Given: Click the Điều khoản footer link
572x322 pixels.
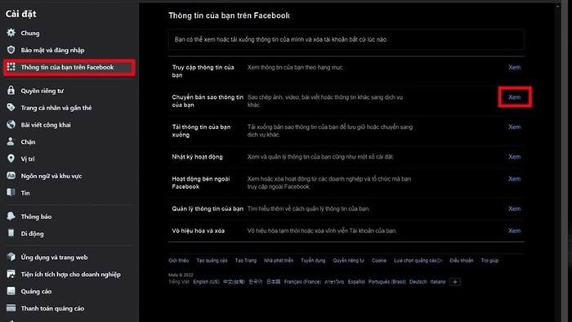Looking at the screenshot, I should point(462,261).
